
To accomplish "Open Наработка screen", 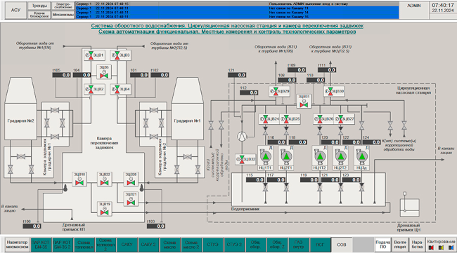I will 417,245.
